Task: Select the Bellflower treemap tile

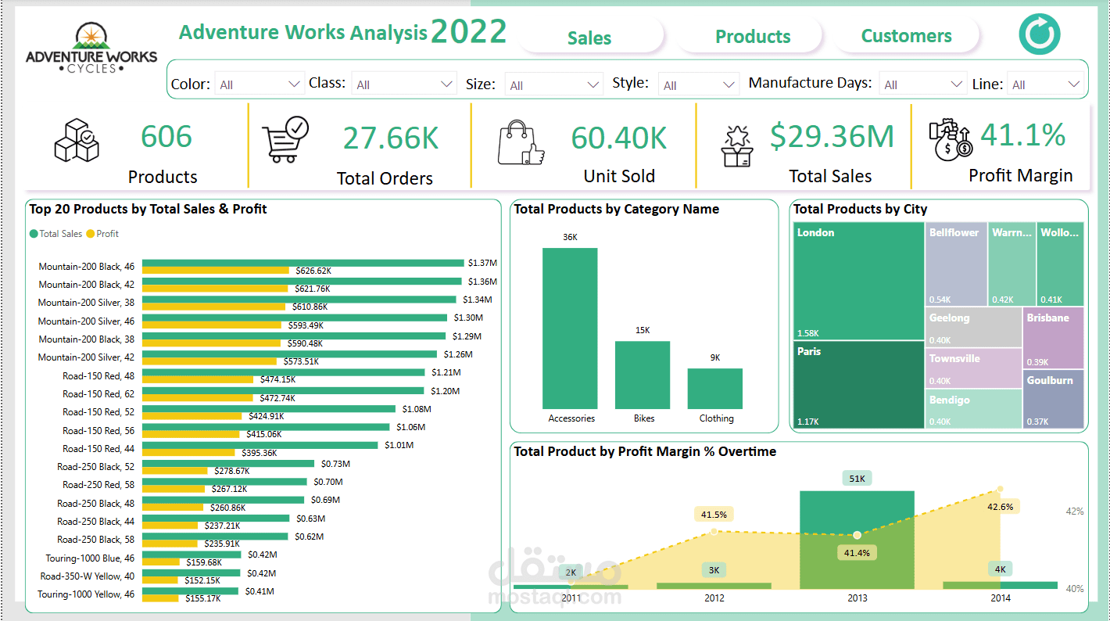Action: click(956, 264)
